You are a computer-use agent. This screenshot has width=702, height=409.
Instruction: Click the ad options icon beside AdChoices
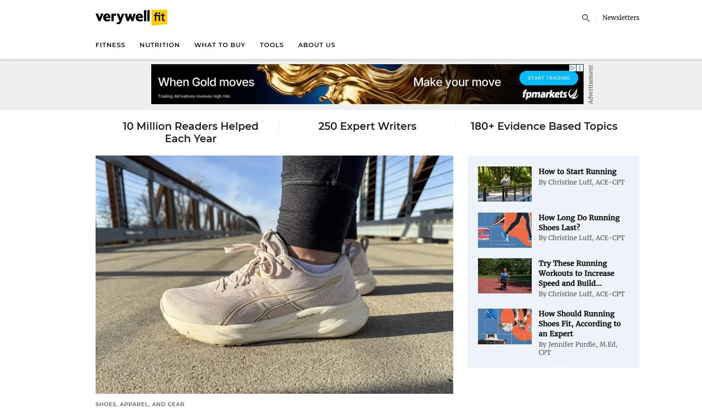(x=580, y=68)
